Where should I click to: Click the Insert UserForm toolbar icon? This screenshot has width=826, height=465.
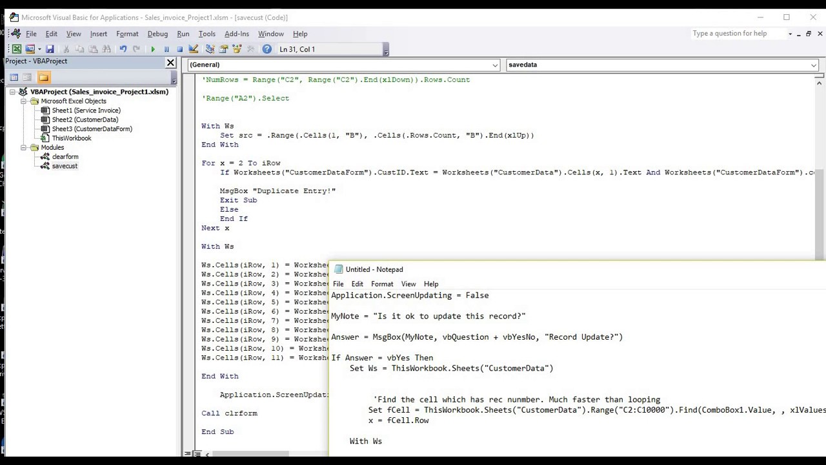30,49
